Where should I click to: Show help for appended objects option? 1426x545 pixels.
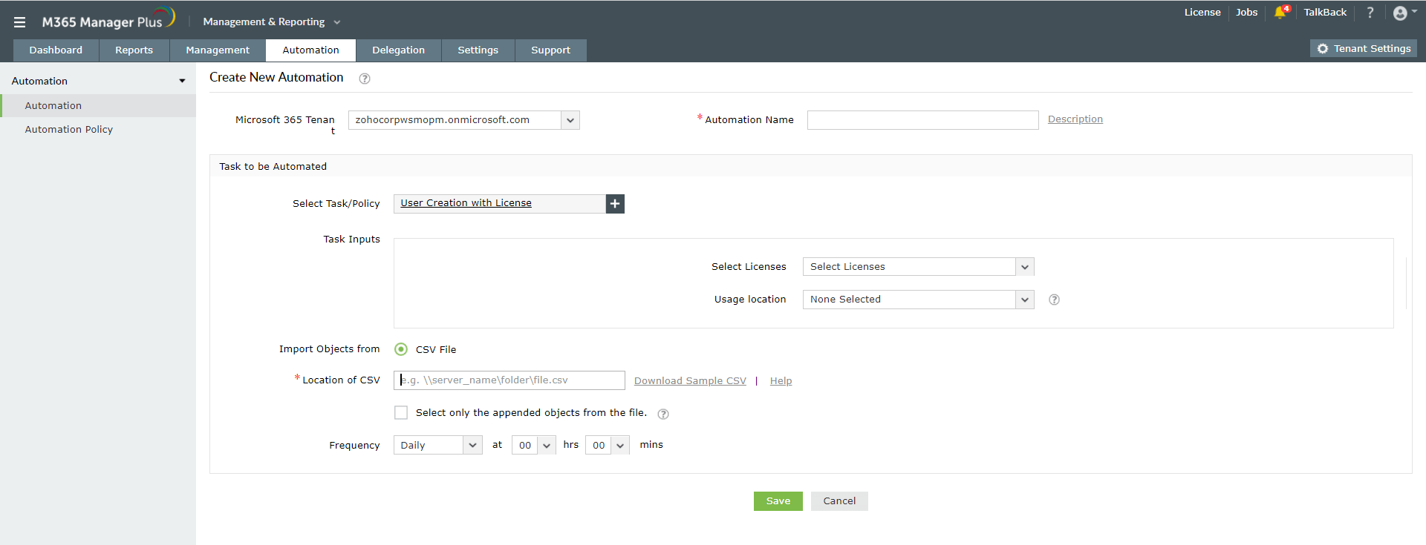click(x=663, y=414)
